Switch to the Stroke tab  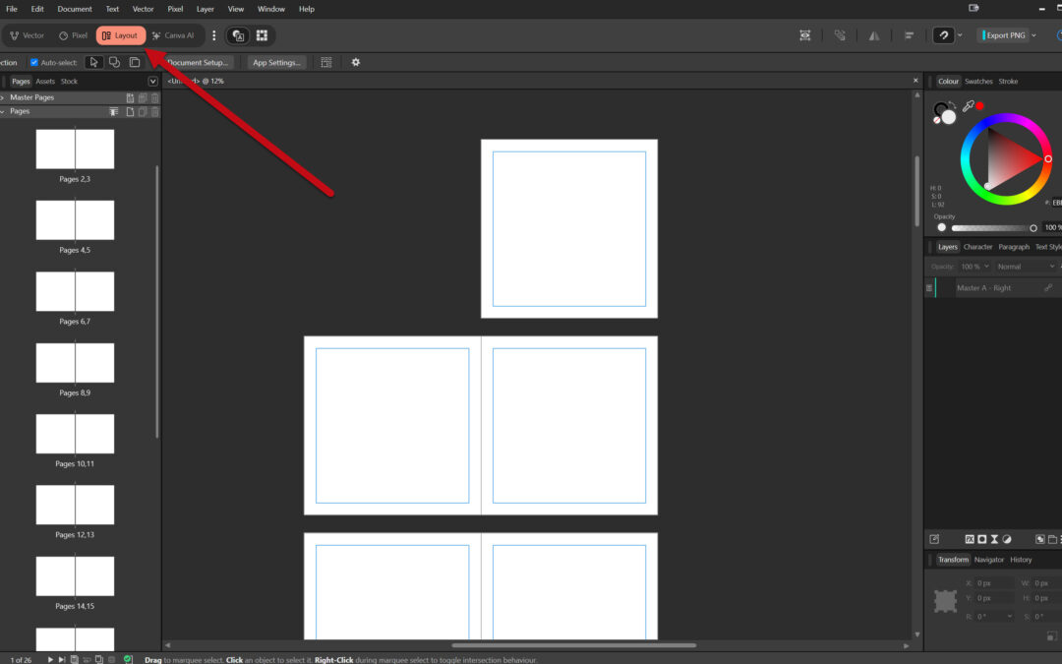(1008, 82)
